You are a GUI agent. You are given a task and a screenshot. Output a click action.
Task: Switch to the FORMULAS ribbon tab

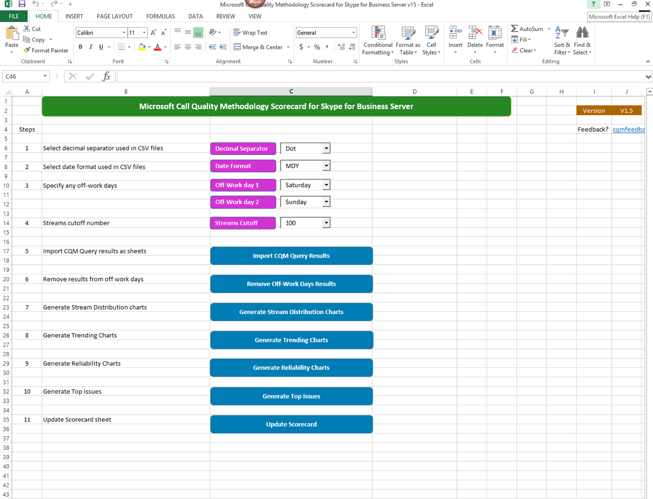pos(160,16)
